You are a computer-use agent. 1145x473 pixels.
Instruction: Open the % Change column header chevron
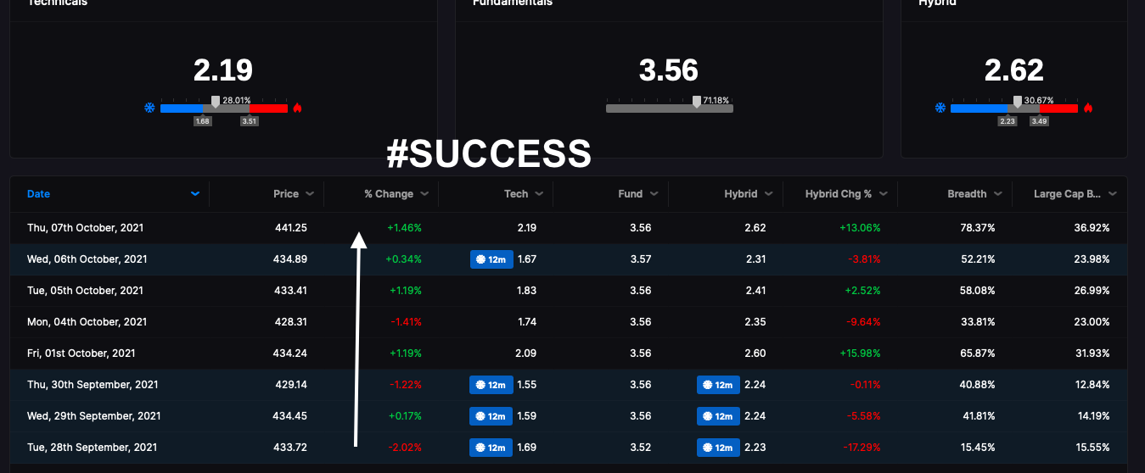point(424,194)
